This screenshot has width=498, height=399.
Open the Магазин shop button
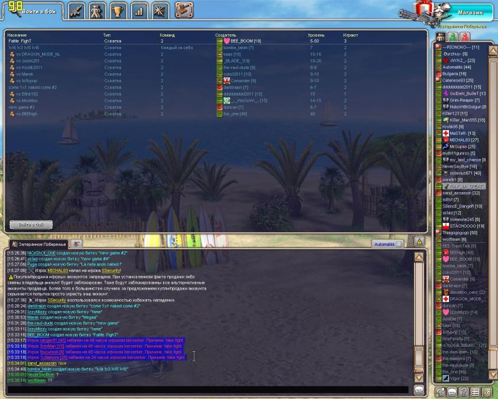[x=470, y=12]
